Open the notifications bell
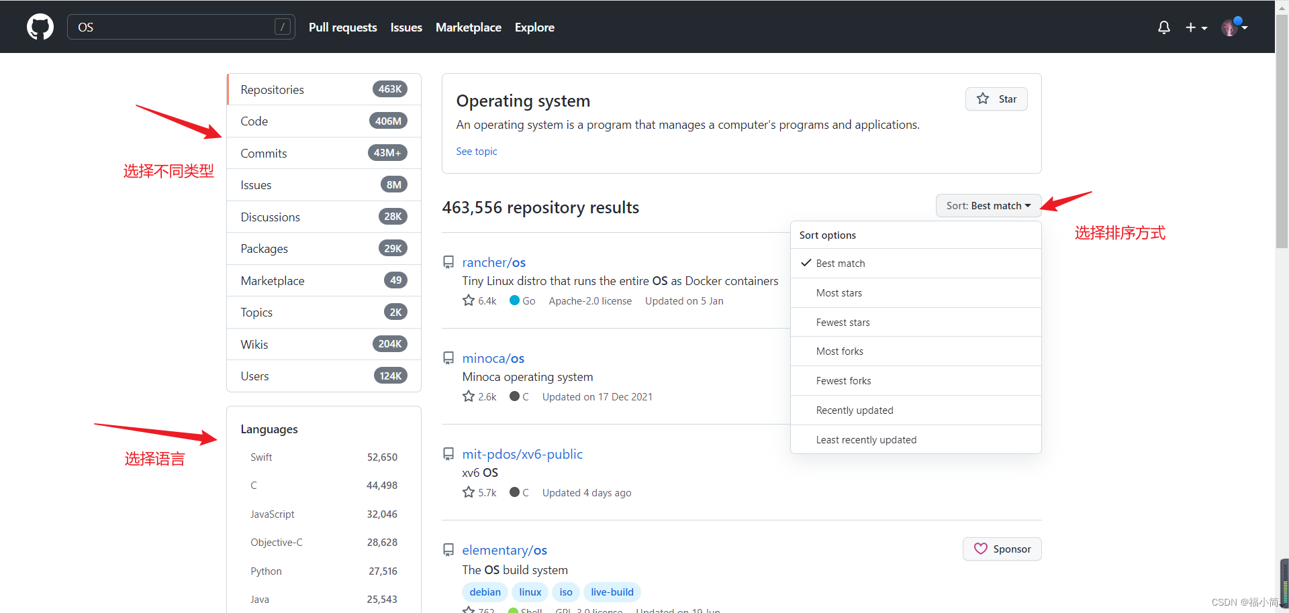 1164,27
